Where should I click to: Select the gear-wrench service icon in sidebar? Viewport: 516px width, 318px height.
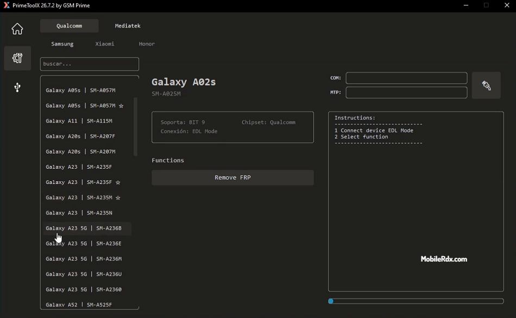pyautogui.click(x=17, y=58)
